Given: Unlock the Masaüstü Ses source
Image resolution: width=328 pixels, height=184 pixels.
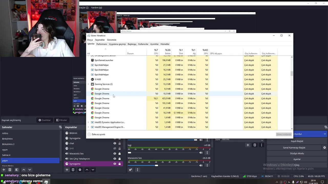Looking at the screenshot, I should point(119,154).
